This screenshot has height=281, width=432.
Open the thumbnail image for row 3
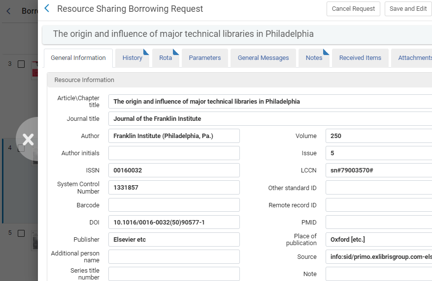tap(35, 69)
